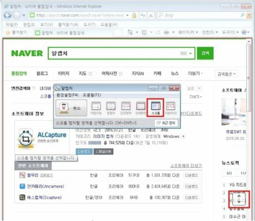Click the red X stop loading icon

coord(151,15)
